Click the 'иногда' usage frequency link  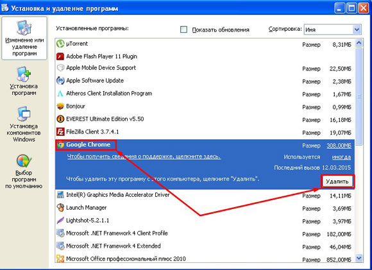[x=341, y=157]
